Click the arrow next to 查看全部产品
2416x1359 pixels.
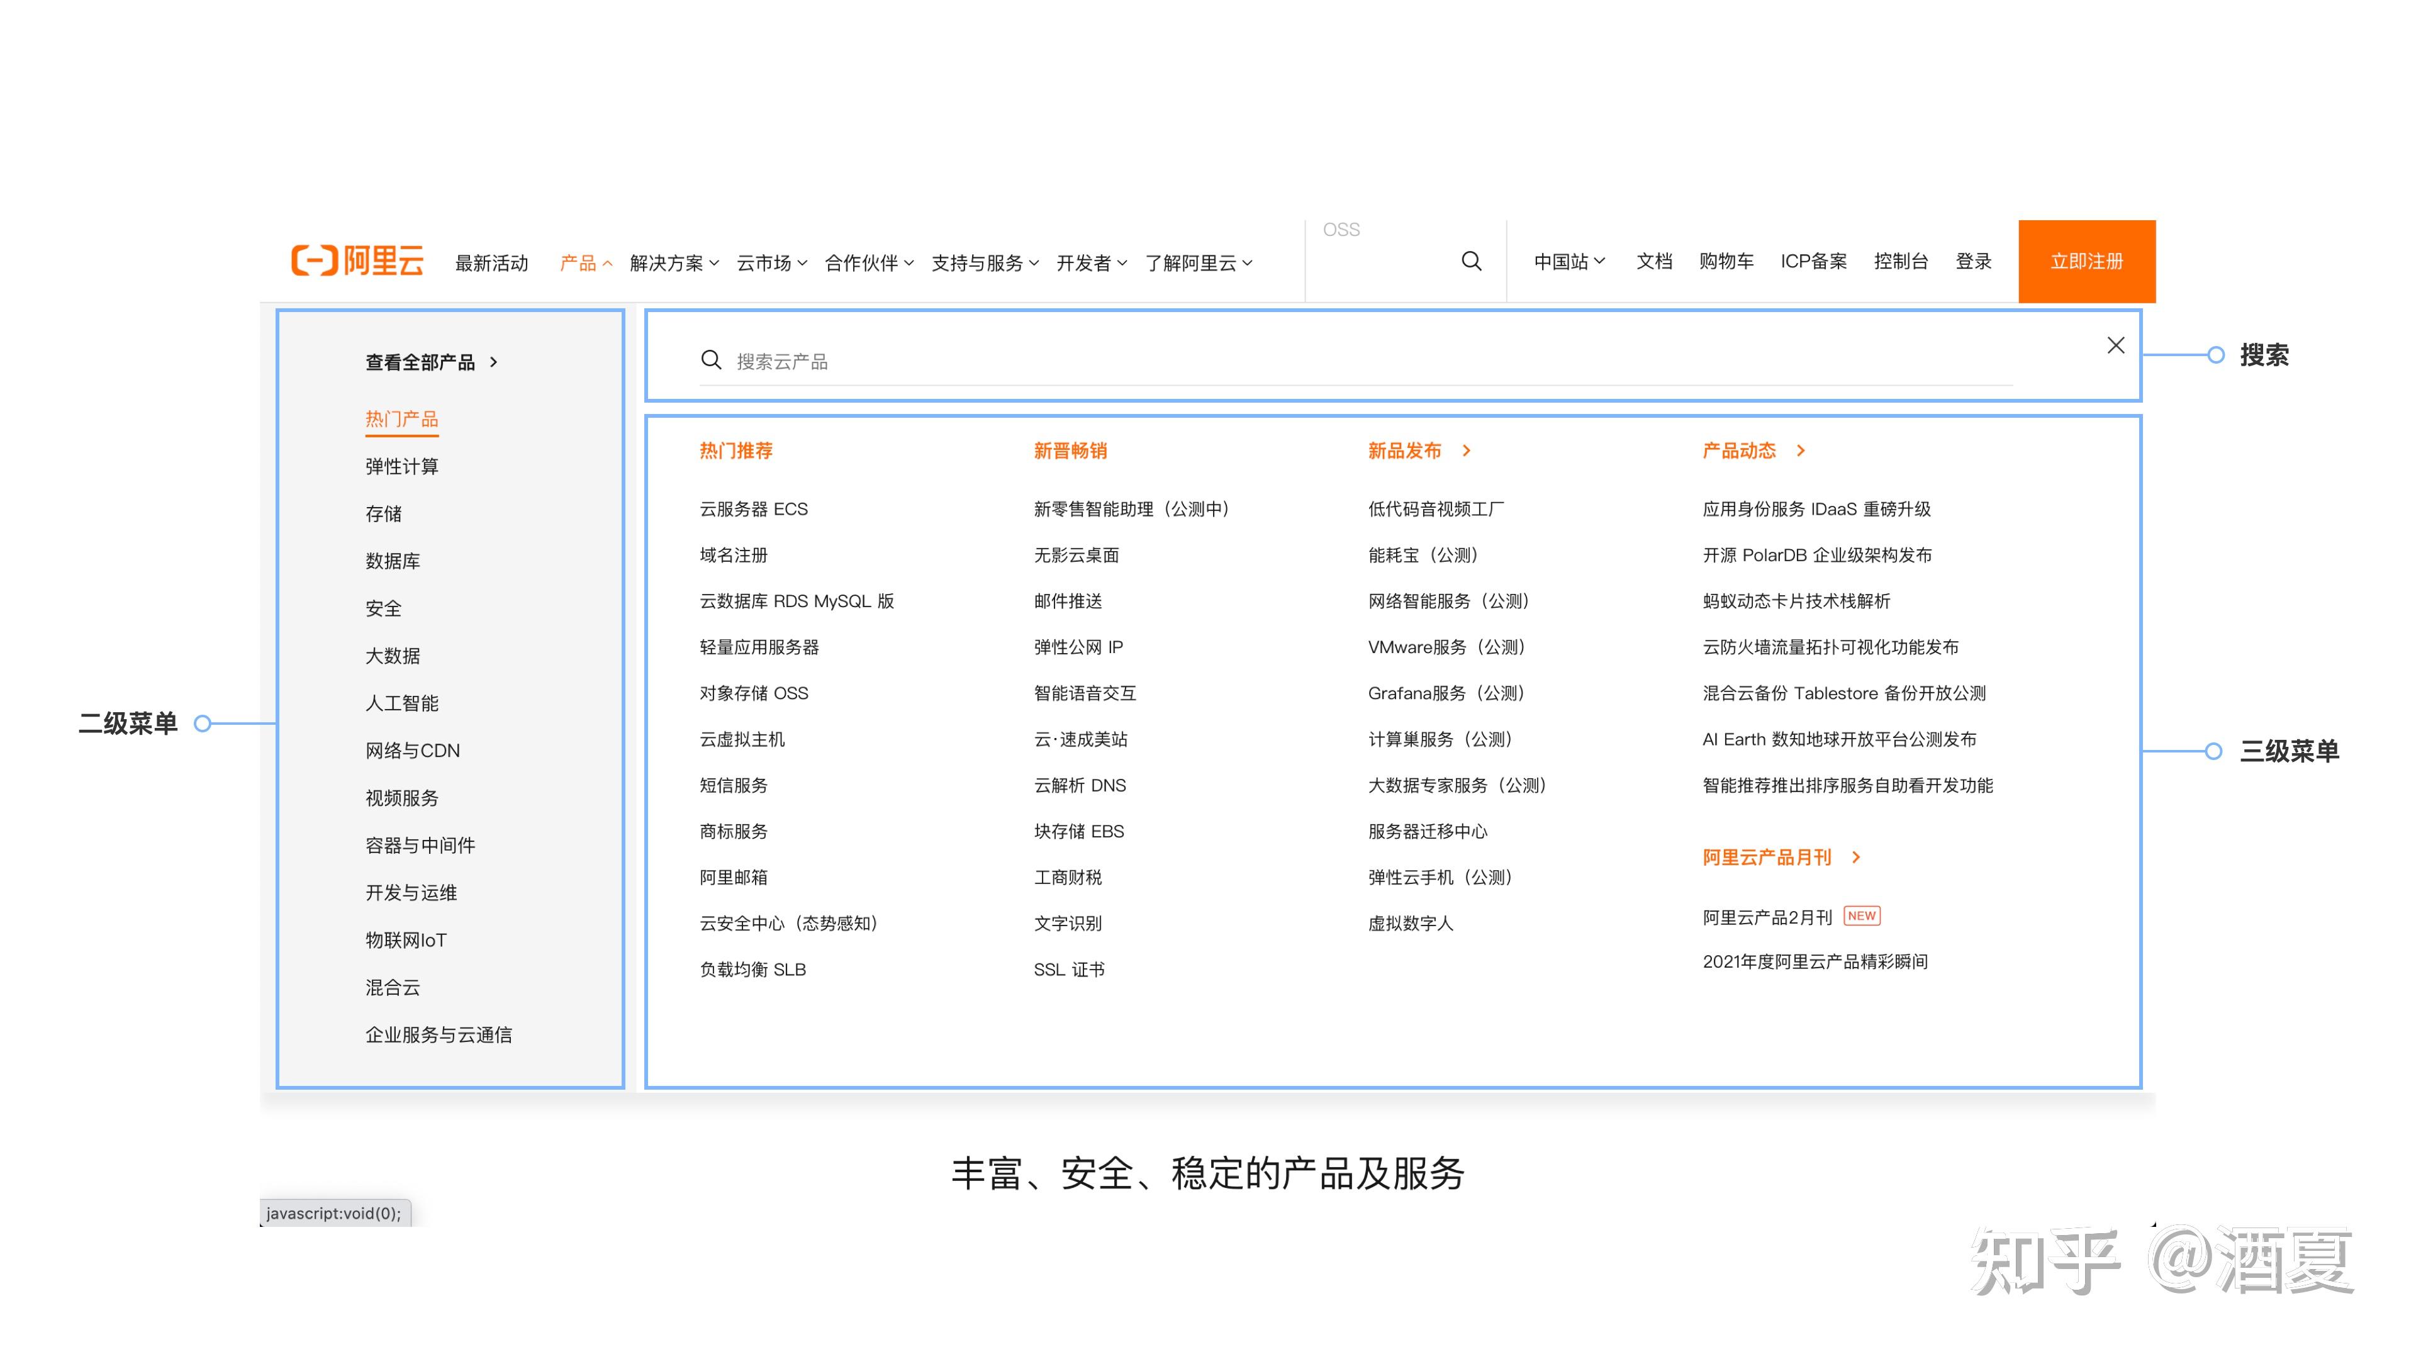click(x=493, y=362)
